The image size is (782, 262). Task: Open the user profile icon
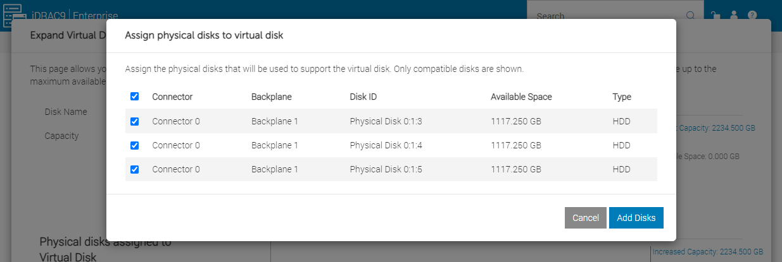click(x=734, y=16)
